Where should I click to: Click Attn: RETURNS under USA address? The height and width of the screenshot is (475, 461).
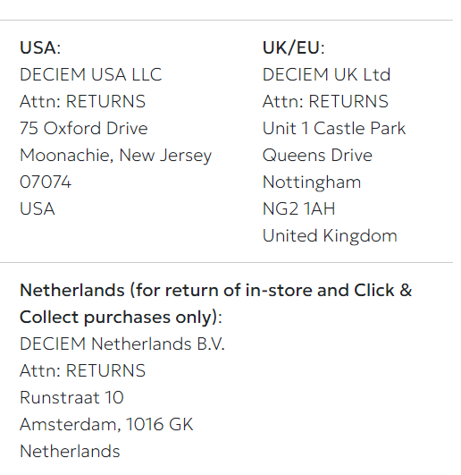(x=82, y=101)
